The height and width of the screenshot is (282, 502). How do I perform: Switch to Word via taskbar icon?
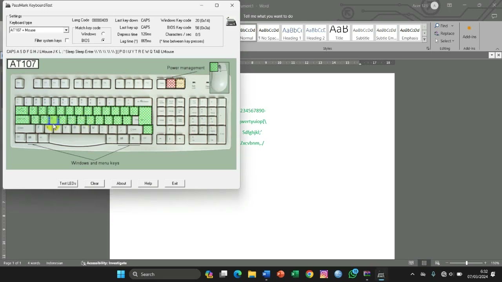[266, 274]
